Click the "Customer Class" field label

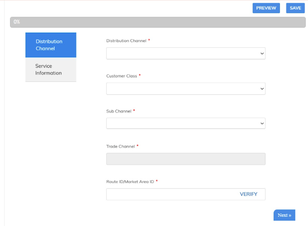(121, 76)
